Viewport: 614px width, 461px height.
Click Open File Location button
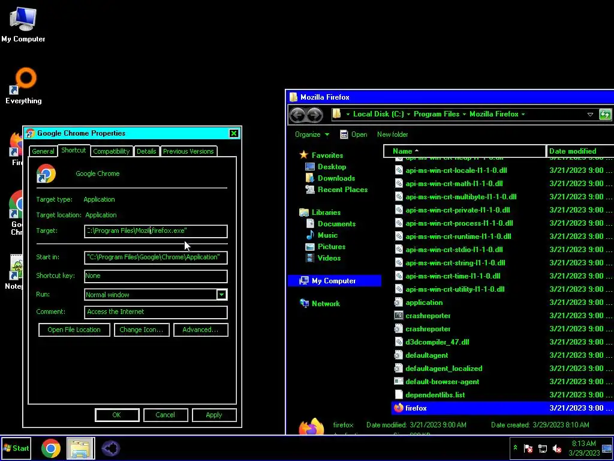pyautogui.click(x=74, y=330)
